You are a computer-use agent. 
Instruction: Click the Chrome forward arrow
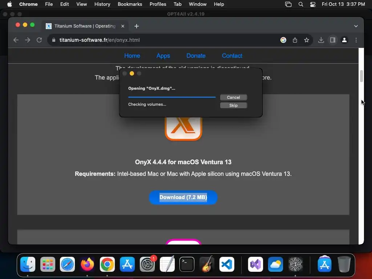pyautogui.click(x=28, y=40)
